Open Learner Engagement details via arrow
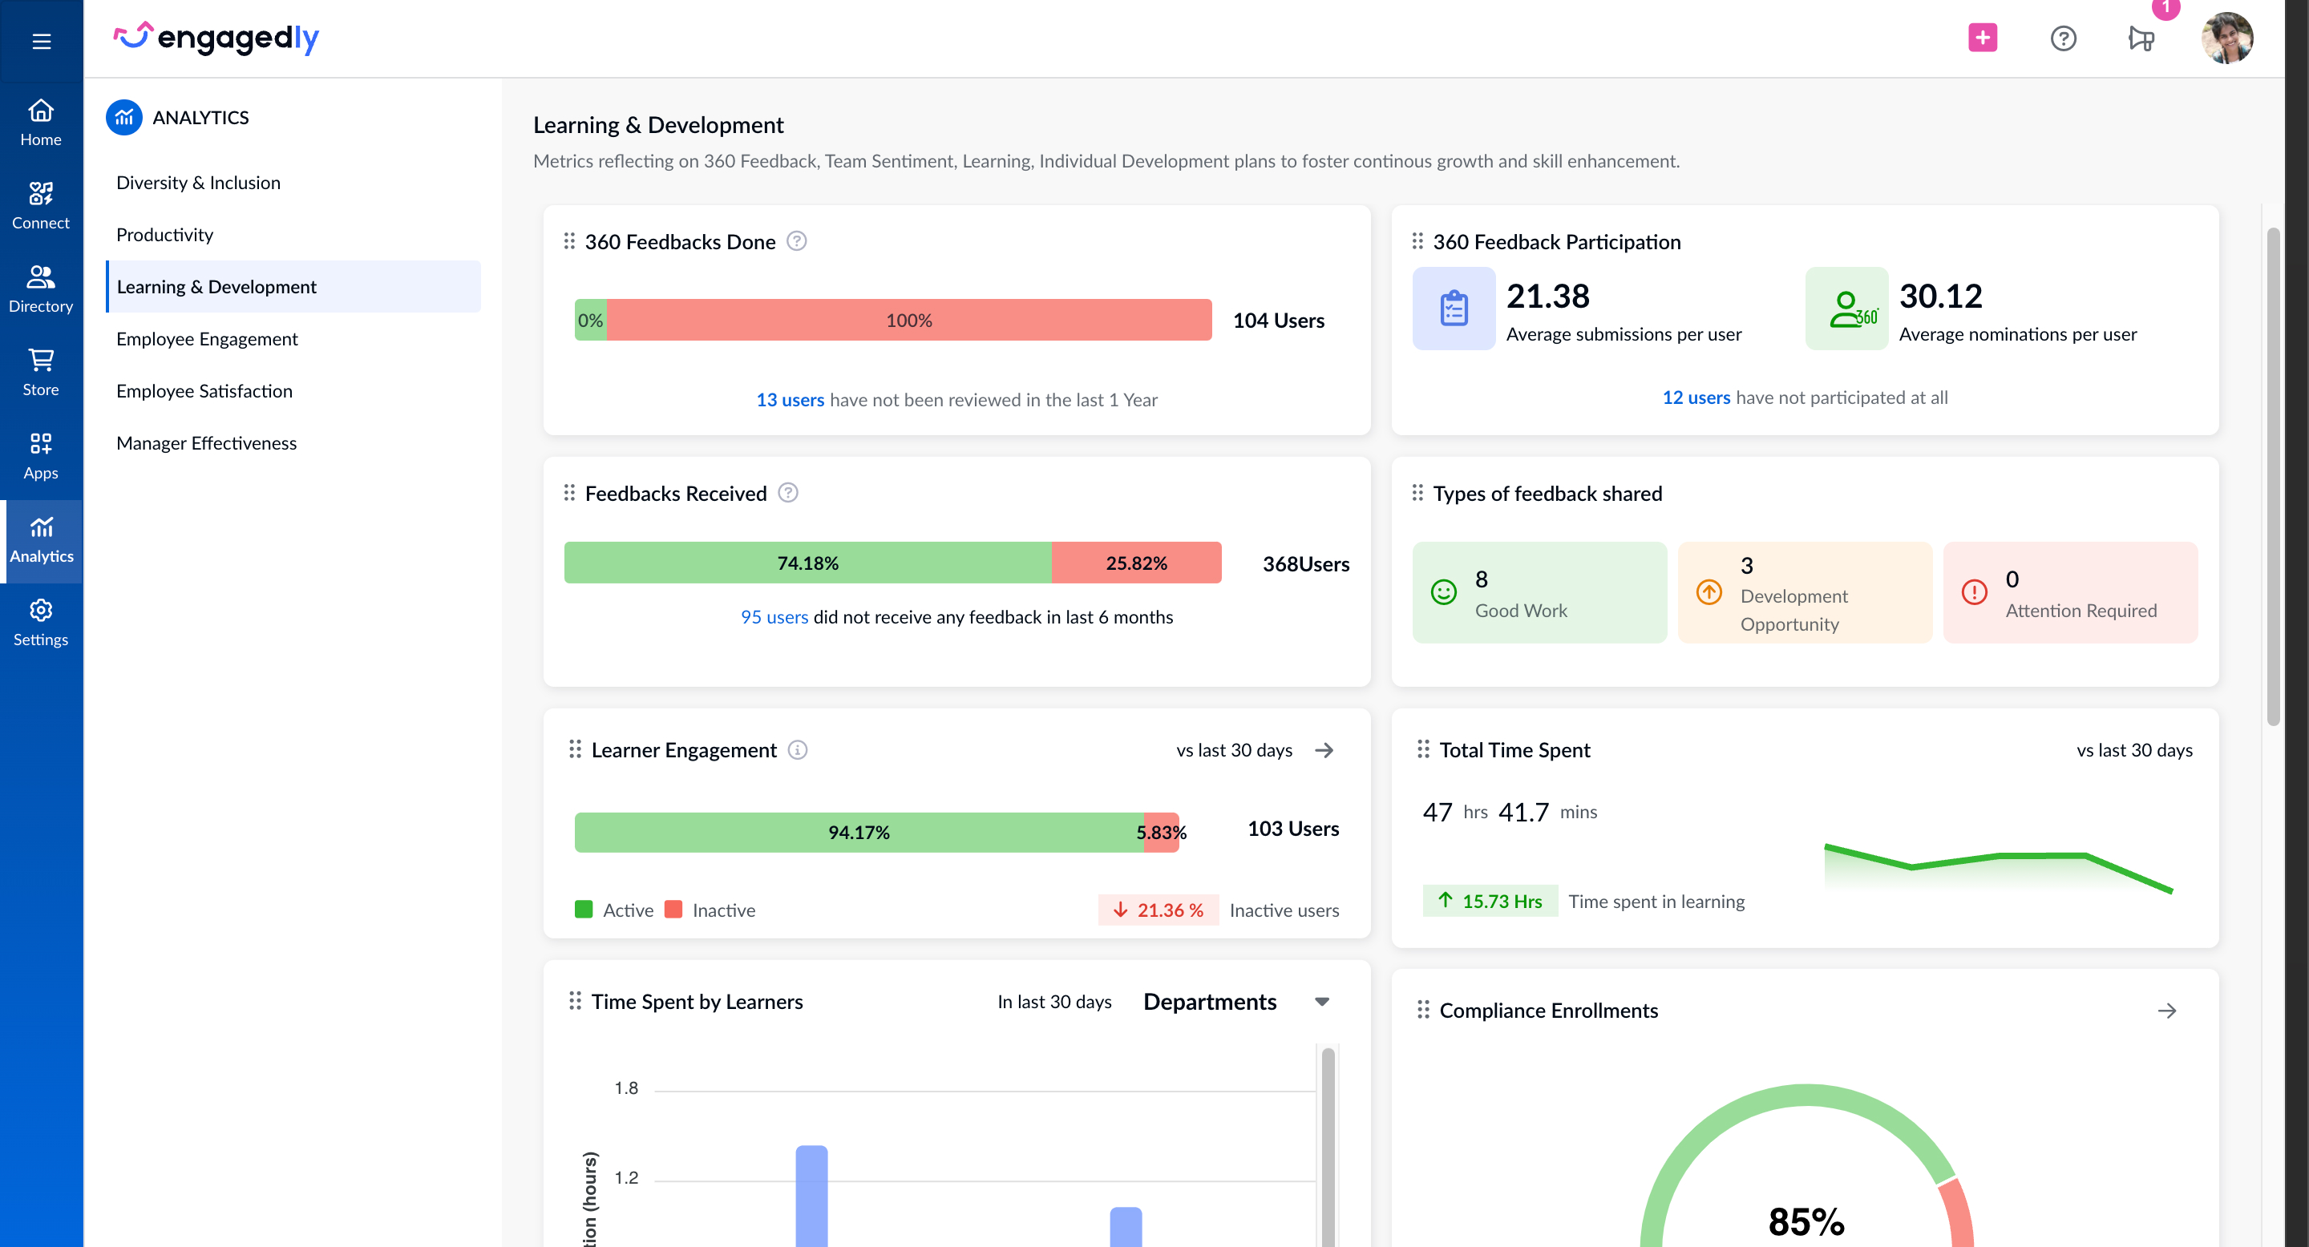The height and width of the screenshot is (1247, 2309). pyautogui.click(x=1324, y=750)
